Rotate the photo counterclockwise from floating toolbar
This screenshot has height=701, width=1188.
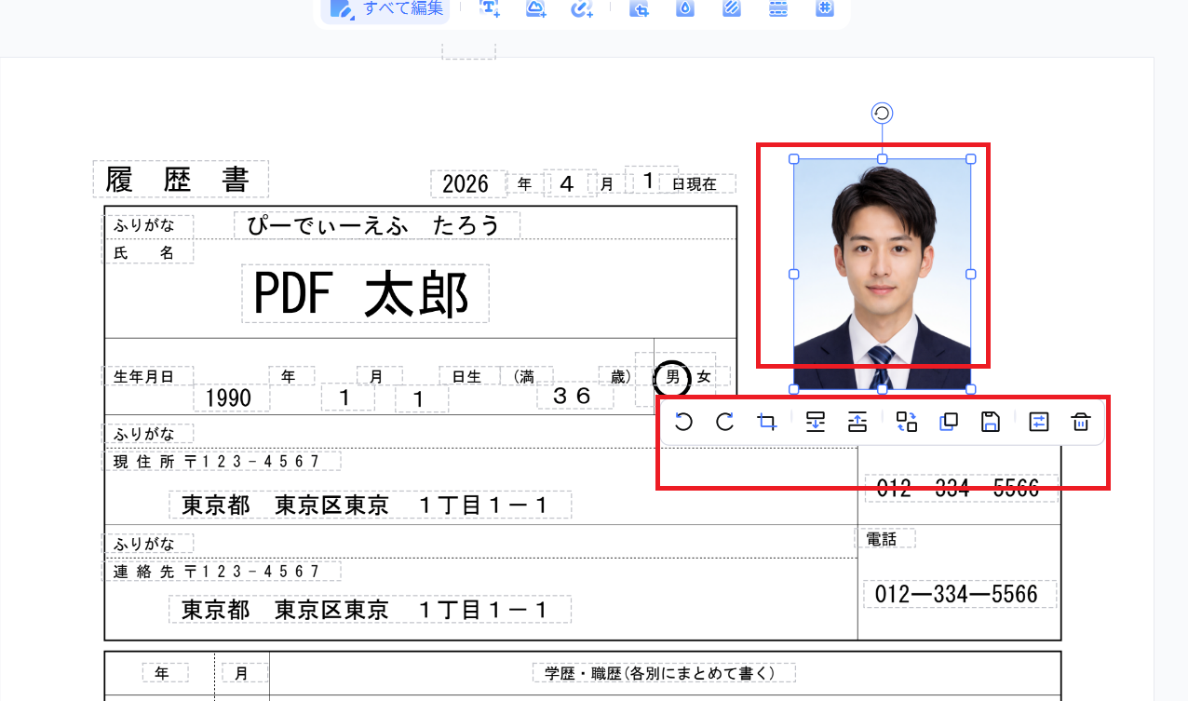pos(683,423)
